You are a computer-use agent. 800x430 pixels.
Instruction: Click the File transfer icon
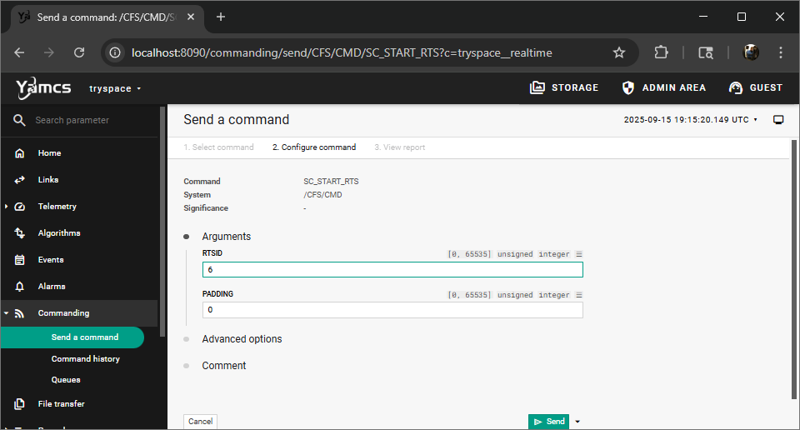(x=20, y=404)
